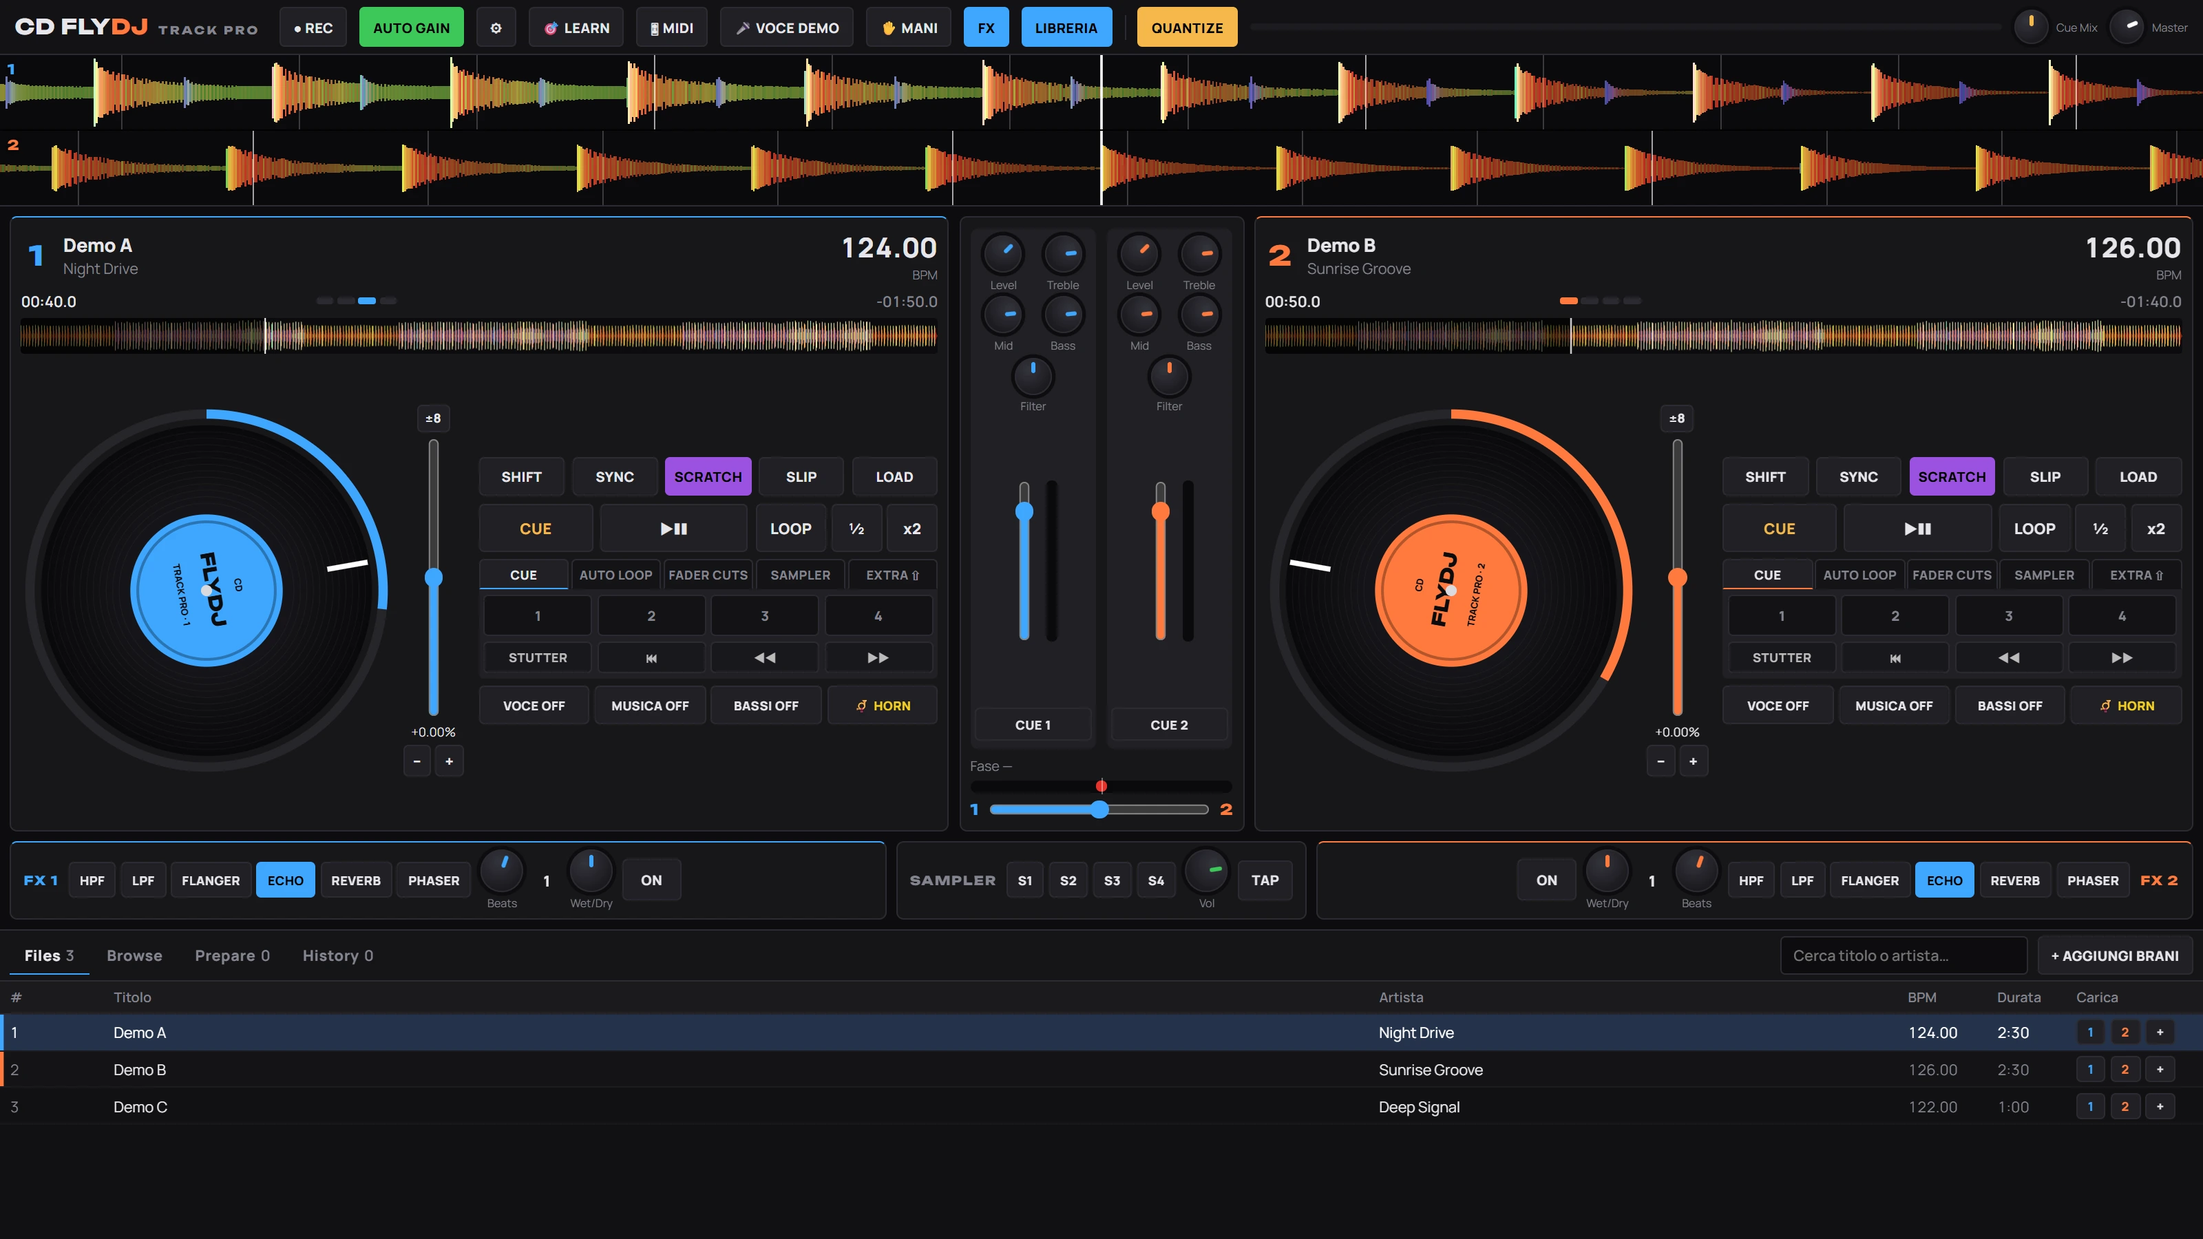2203x1239 pixels.
Task: Click the Treble knob of channel 2
Action: click(1199, 254)
